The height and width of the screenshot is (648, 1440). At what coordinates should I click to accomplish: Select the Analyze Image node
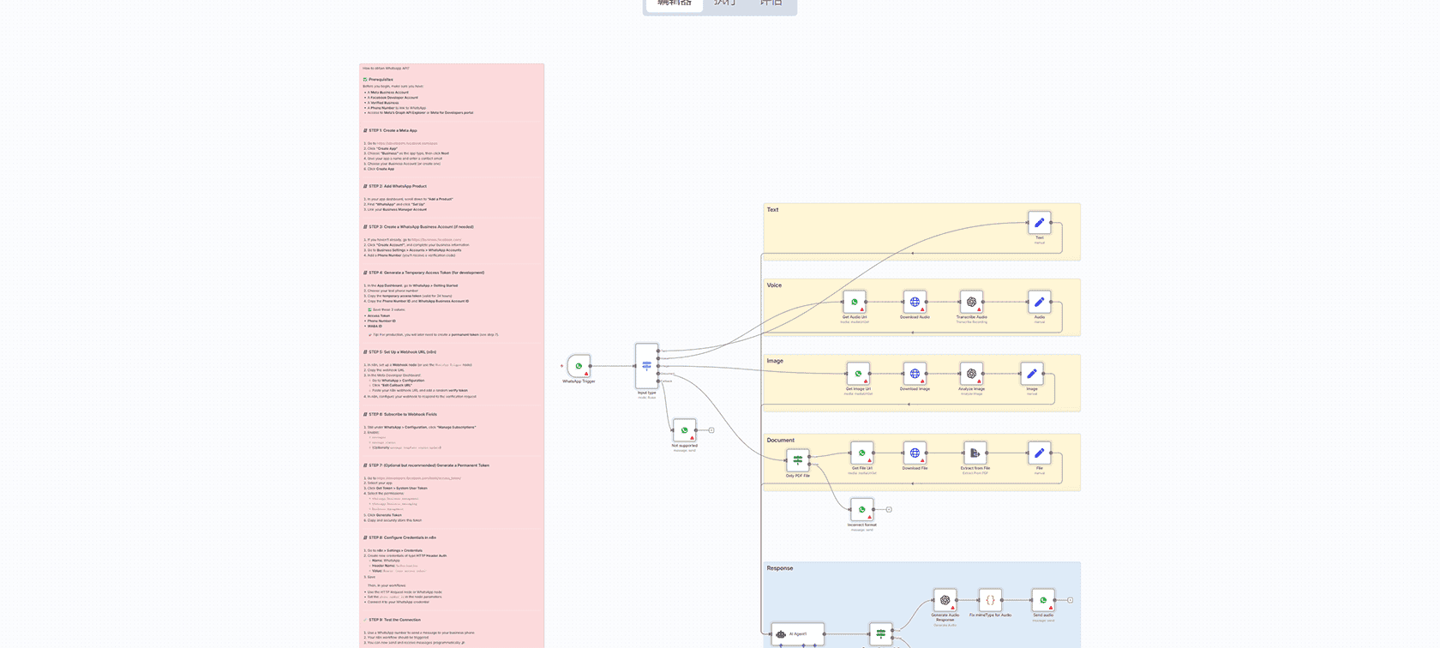(971, 374)
